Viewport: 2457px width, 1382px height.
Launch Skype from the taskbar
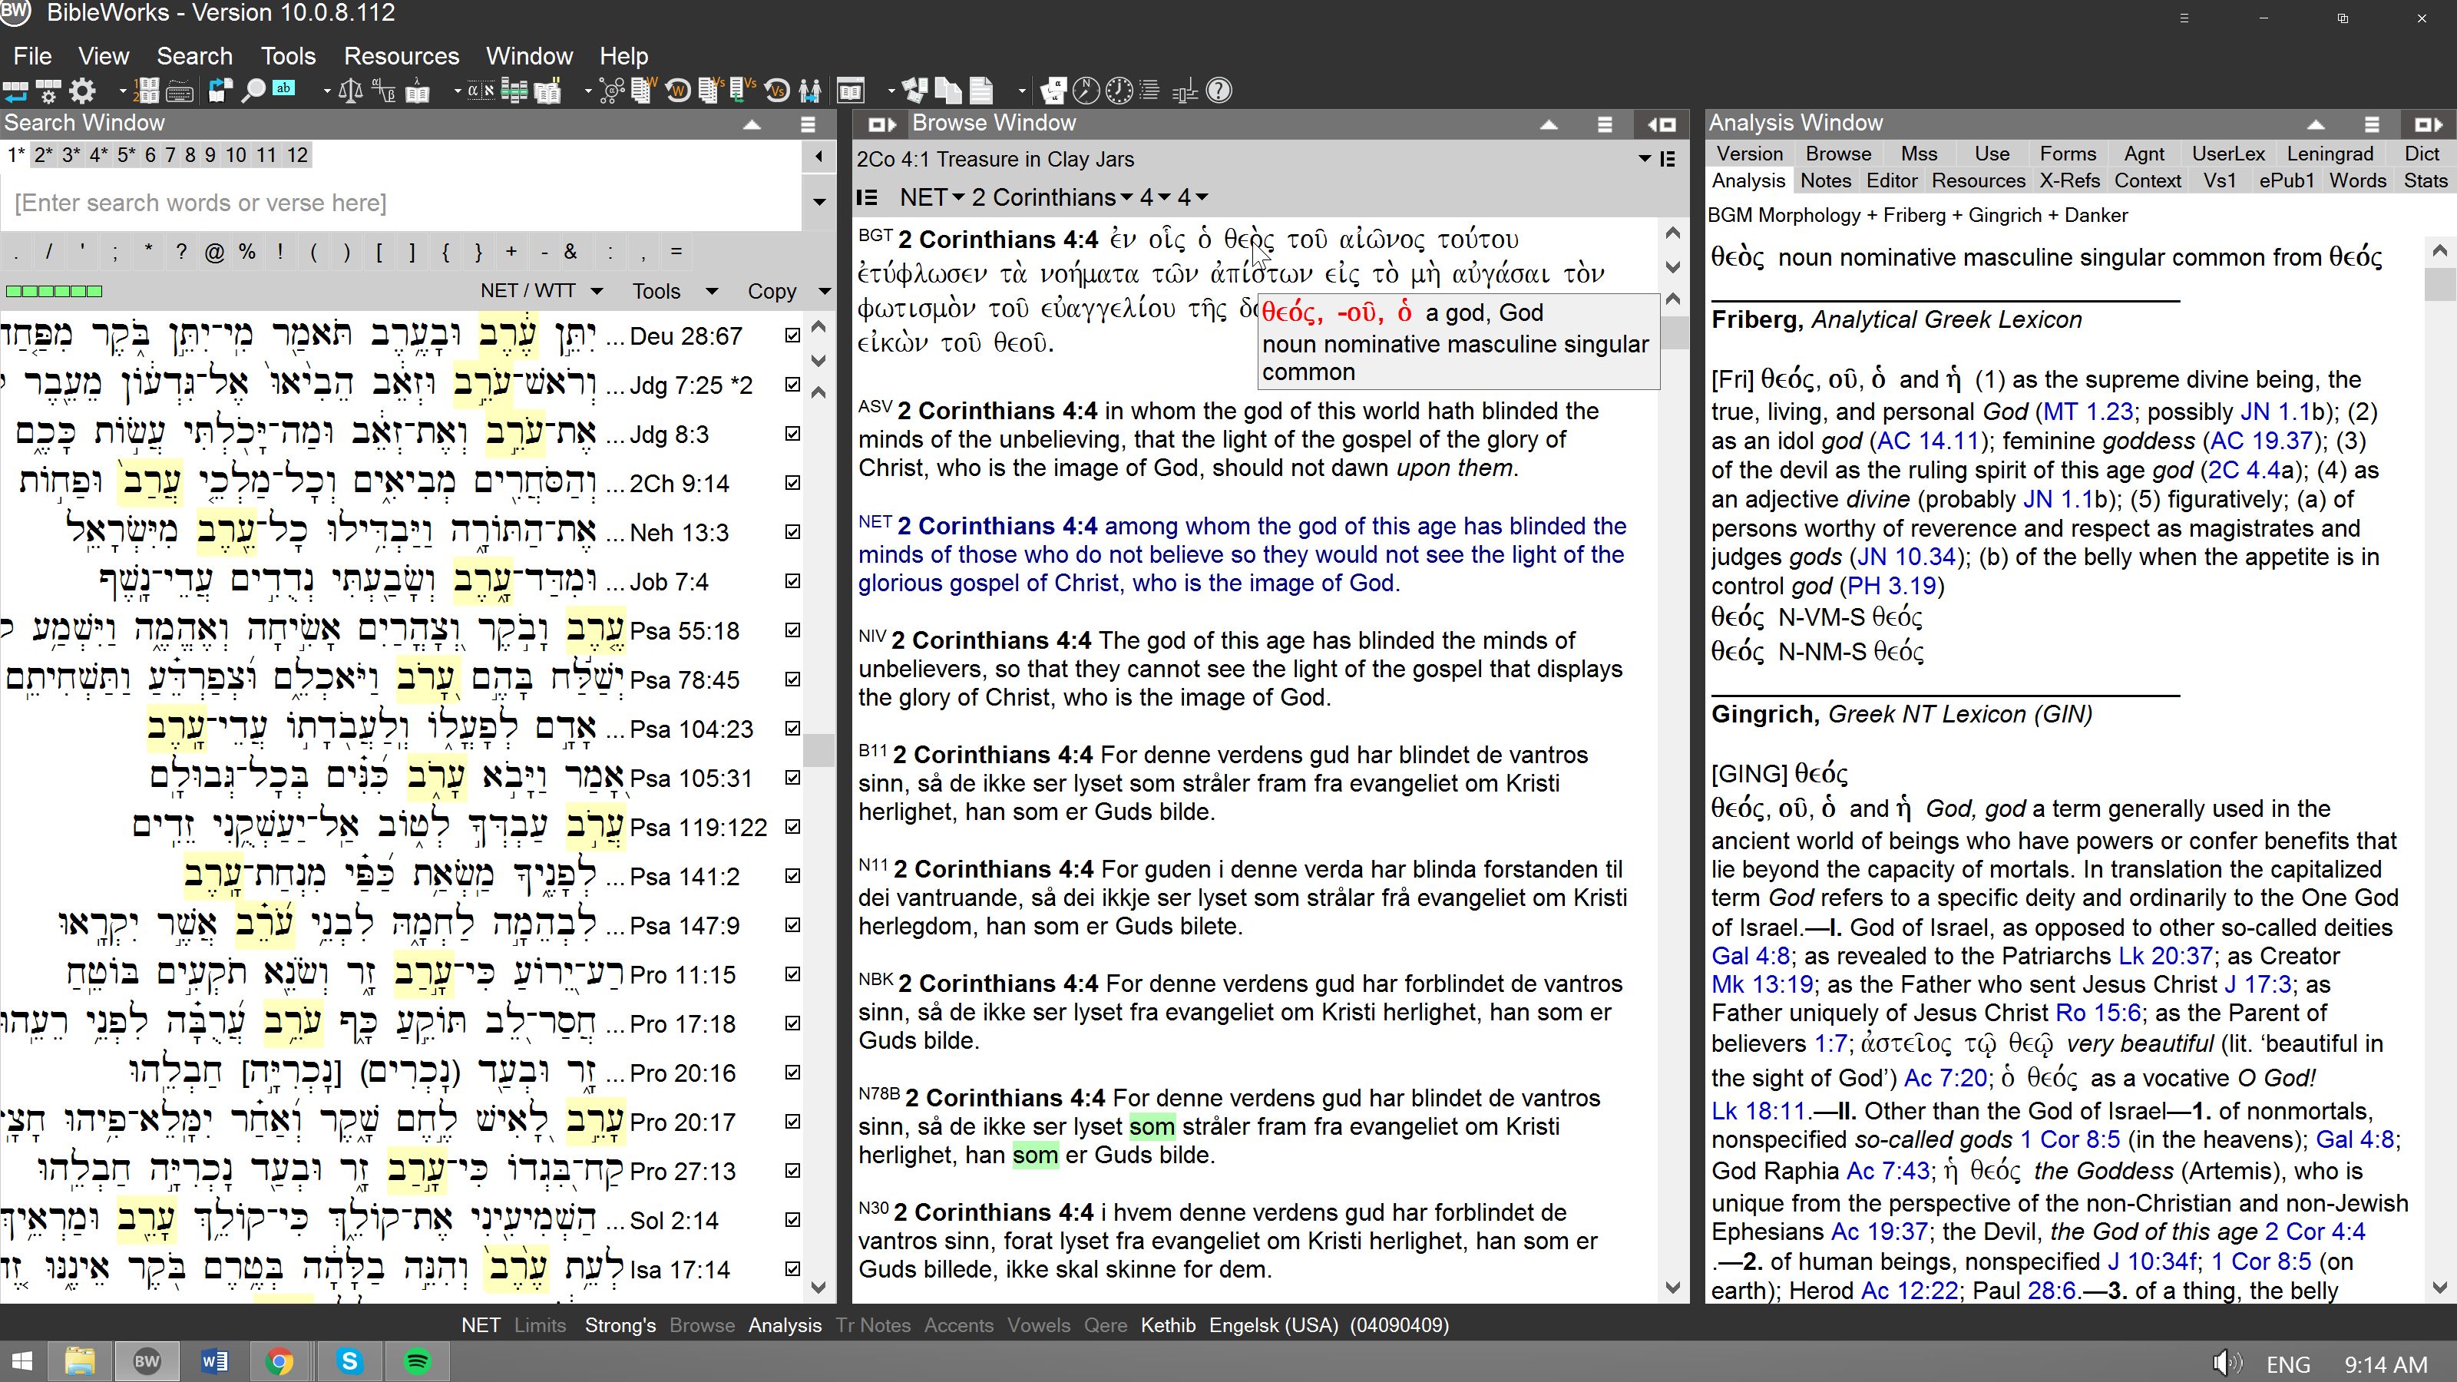pyautogui.click(x=349, y=1361)
